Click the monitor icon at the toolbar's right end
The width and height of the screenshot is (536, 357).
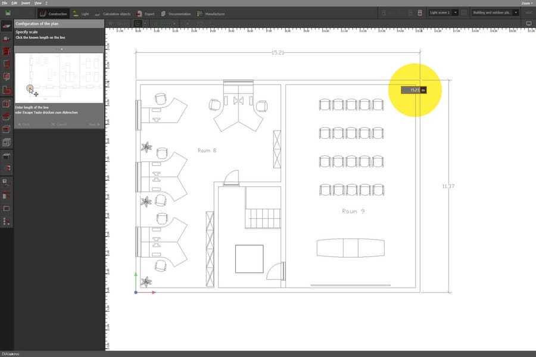click(x=528, y=24)
